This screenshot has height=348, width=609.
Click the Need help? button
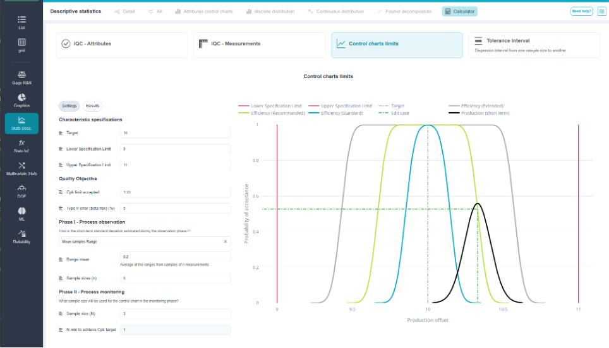pyautogui.click(x=581, y=11)
